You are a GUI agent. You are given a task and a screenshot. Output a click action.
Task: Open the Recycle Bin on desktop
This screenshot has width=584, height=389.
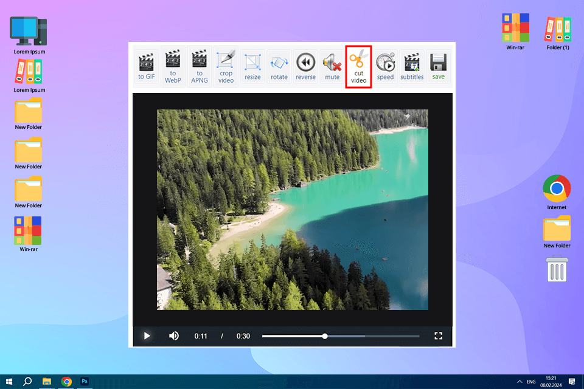557,269
